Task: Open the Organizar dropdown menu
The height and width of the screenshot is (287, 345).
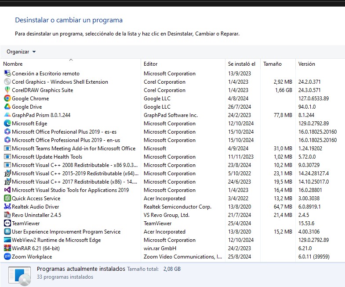Action: [21, 52]
